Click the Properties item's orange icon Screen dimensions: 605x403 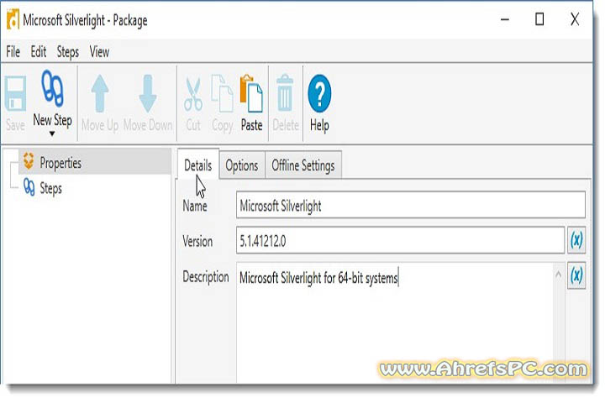coord(29,161)
